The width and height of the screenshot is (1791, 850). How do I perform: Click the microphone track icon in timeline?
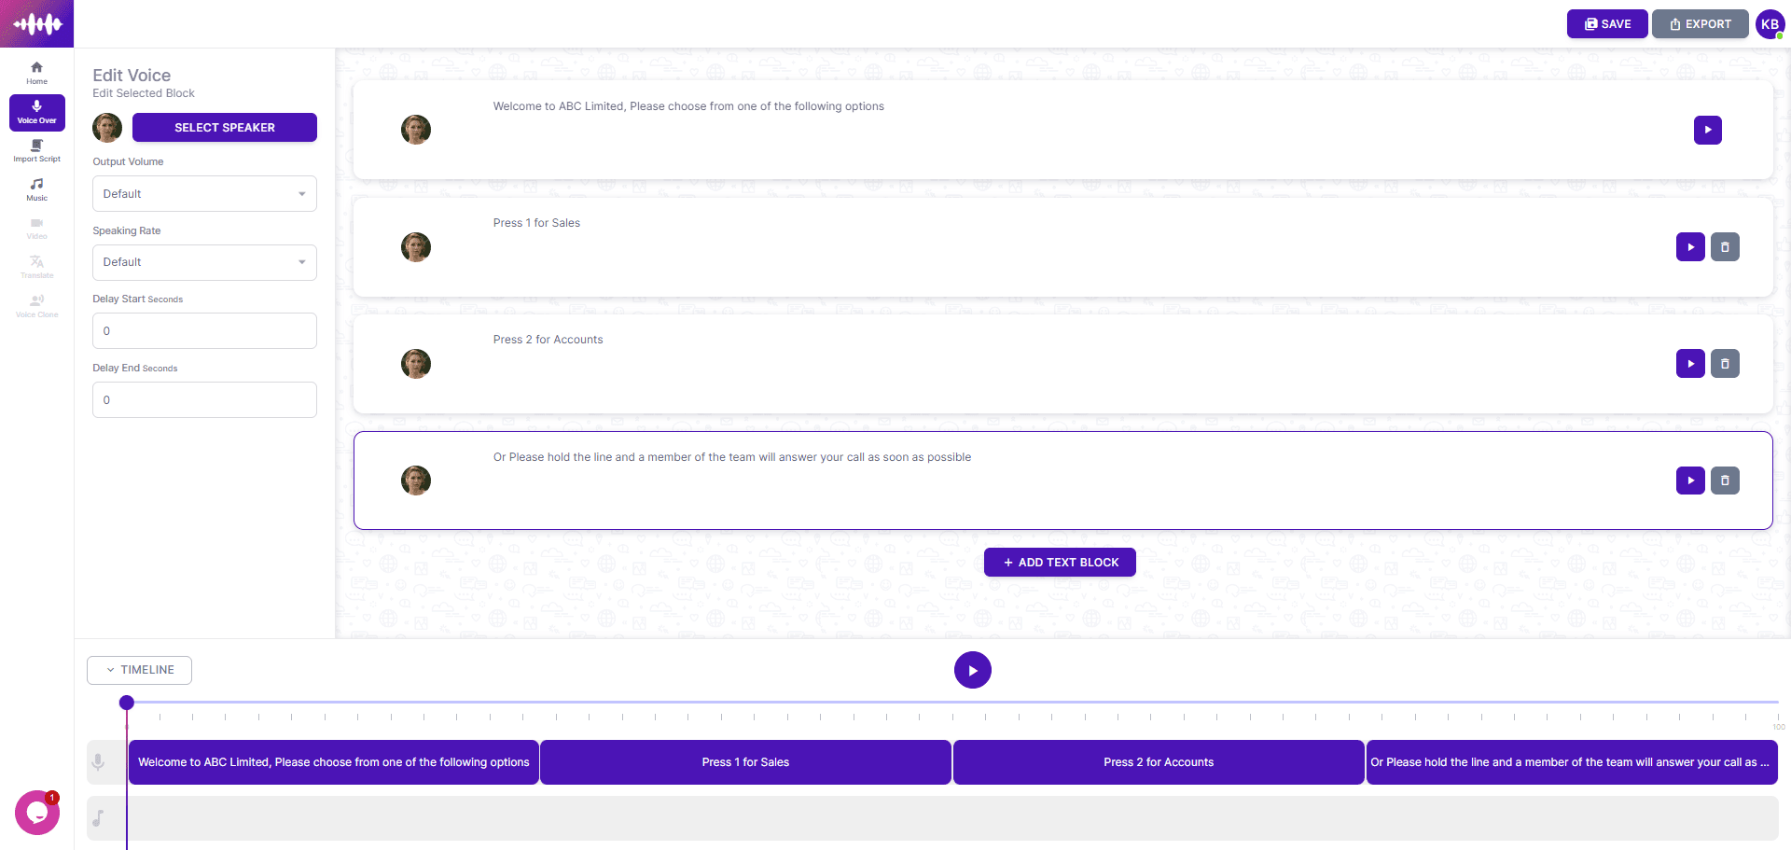pos(98,762)
